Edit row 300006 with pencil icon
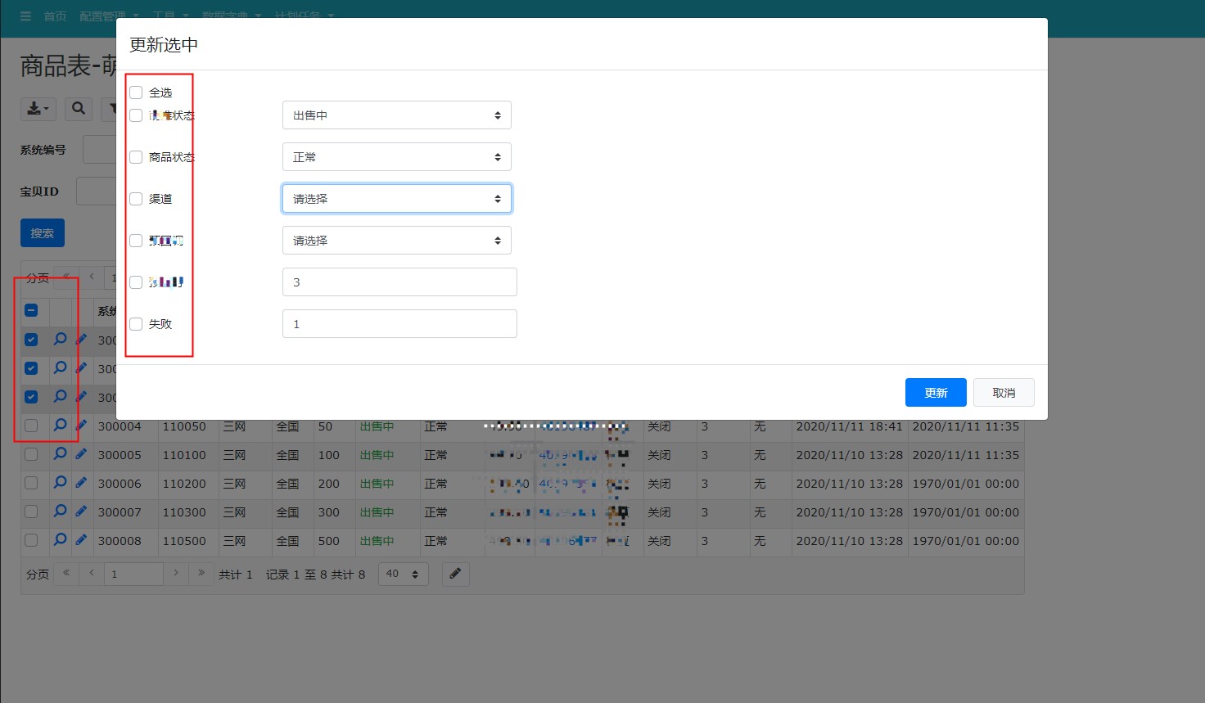Image resolution: width=1205 pixels, height=703 pixels. (81, 483)
